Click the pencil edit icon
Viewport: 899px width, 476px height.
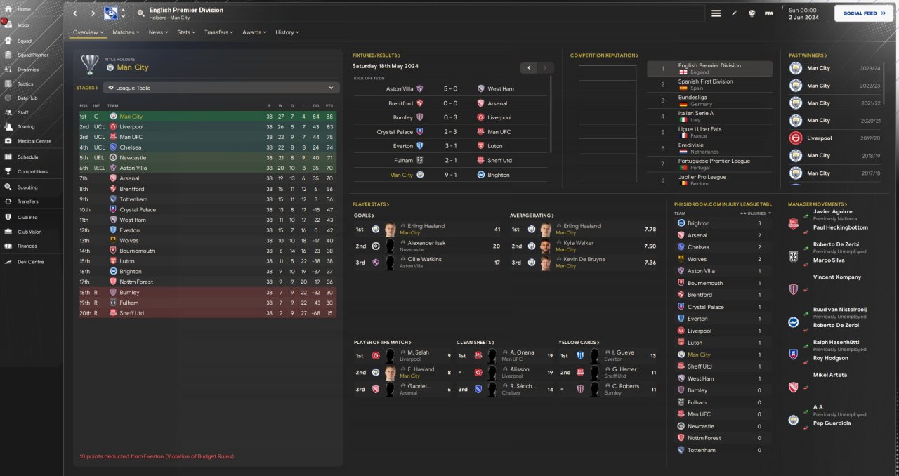[x=735, y=13]
